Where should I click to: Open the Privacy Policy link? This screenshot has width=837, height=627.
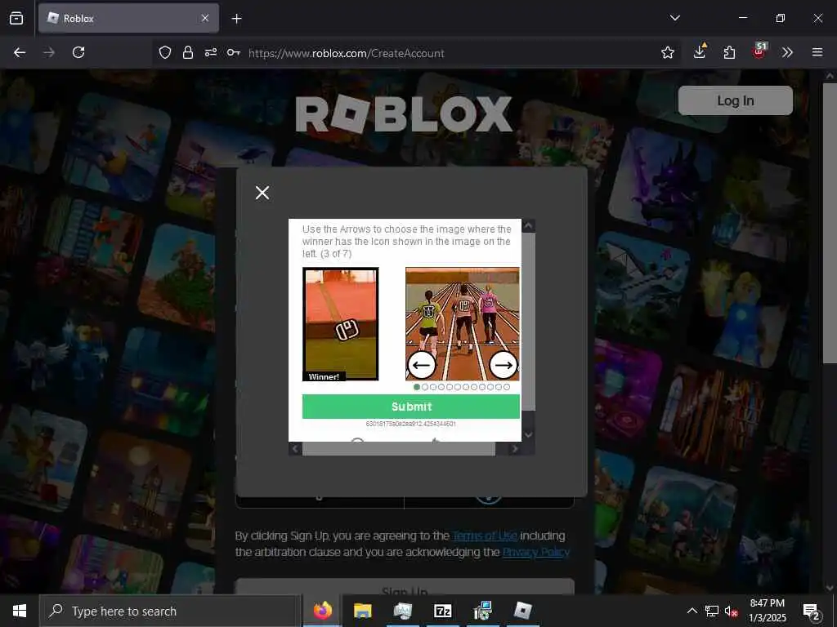coord(536,552)
